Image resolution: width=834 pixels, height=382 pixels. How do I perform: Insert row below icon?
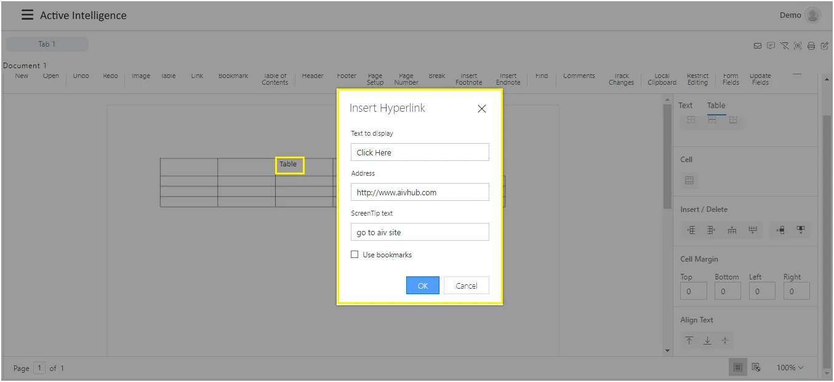[x=752, y=230]
